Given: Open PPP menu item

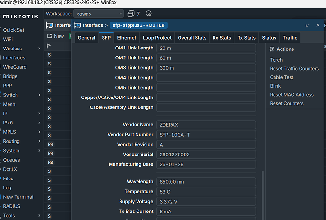Looking at the screenshot, I should click(x=8, y=86).
